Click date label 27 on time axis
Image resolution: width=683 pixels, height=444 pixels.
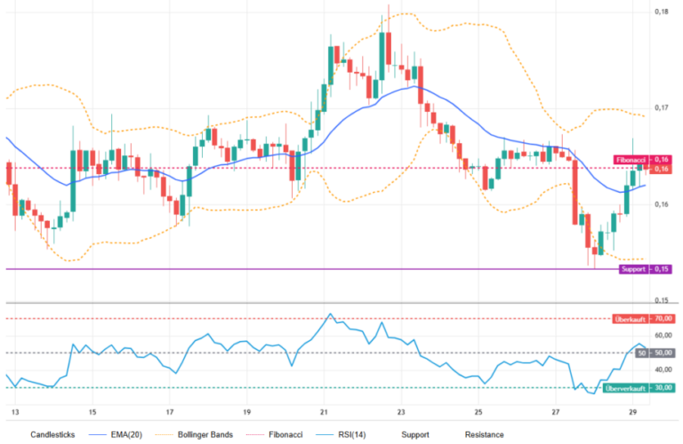pyautogui.click(x=556, y=412)
